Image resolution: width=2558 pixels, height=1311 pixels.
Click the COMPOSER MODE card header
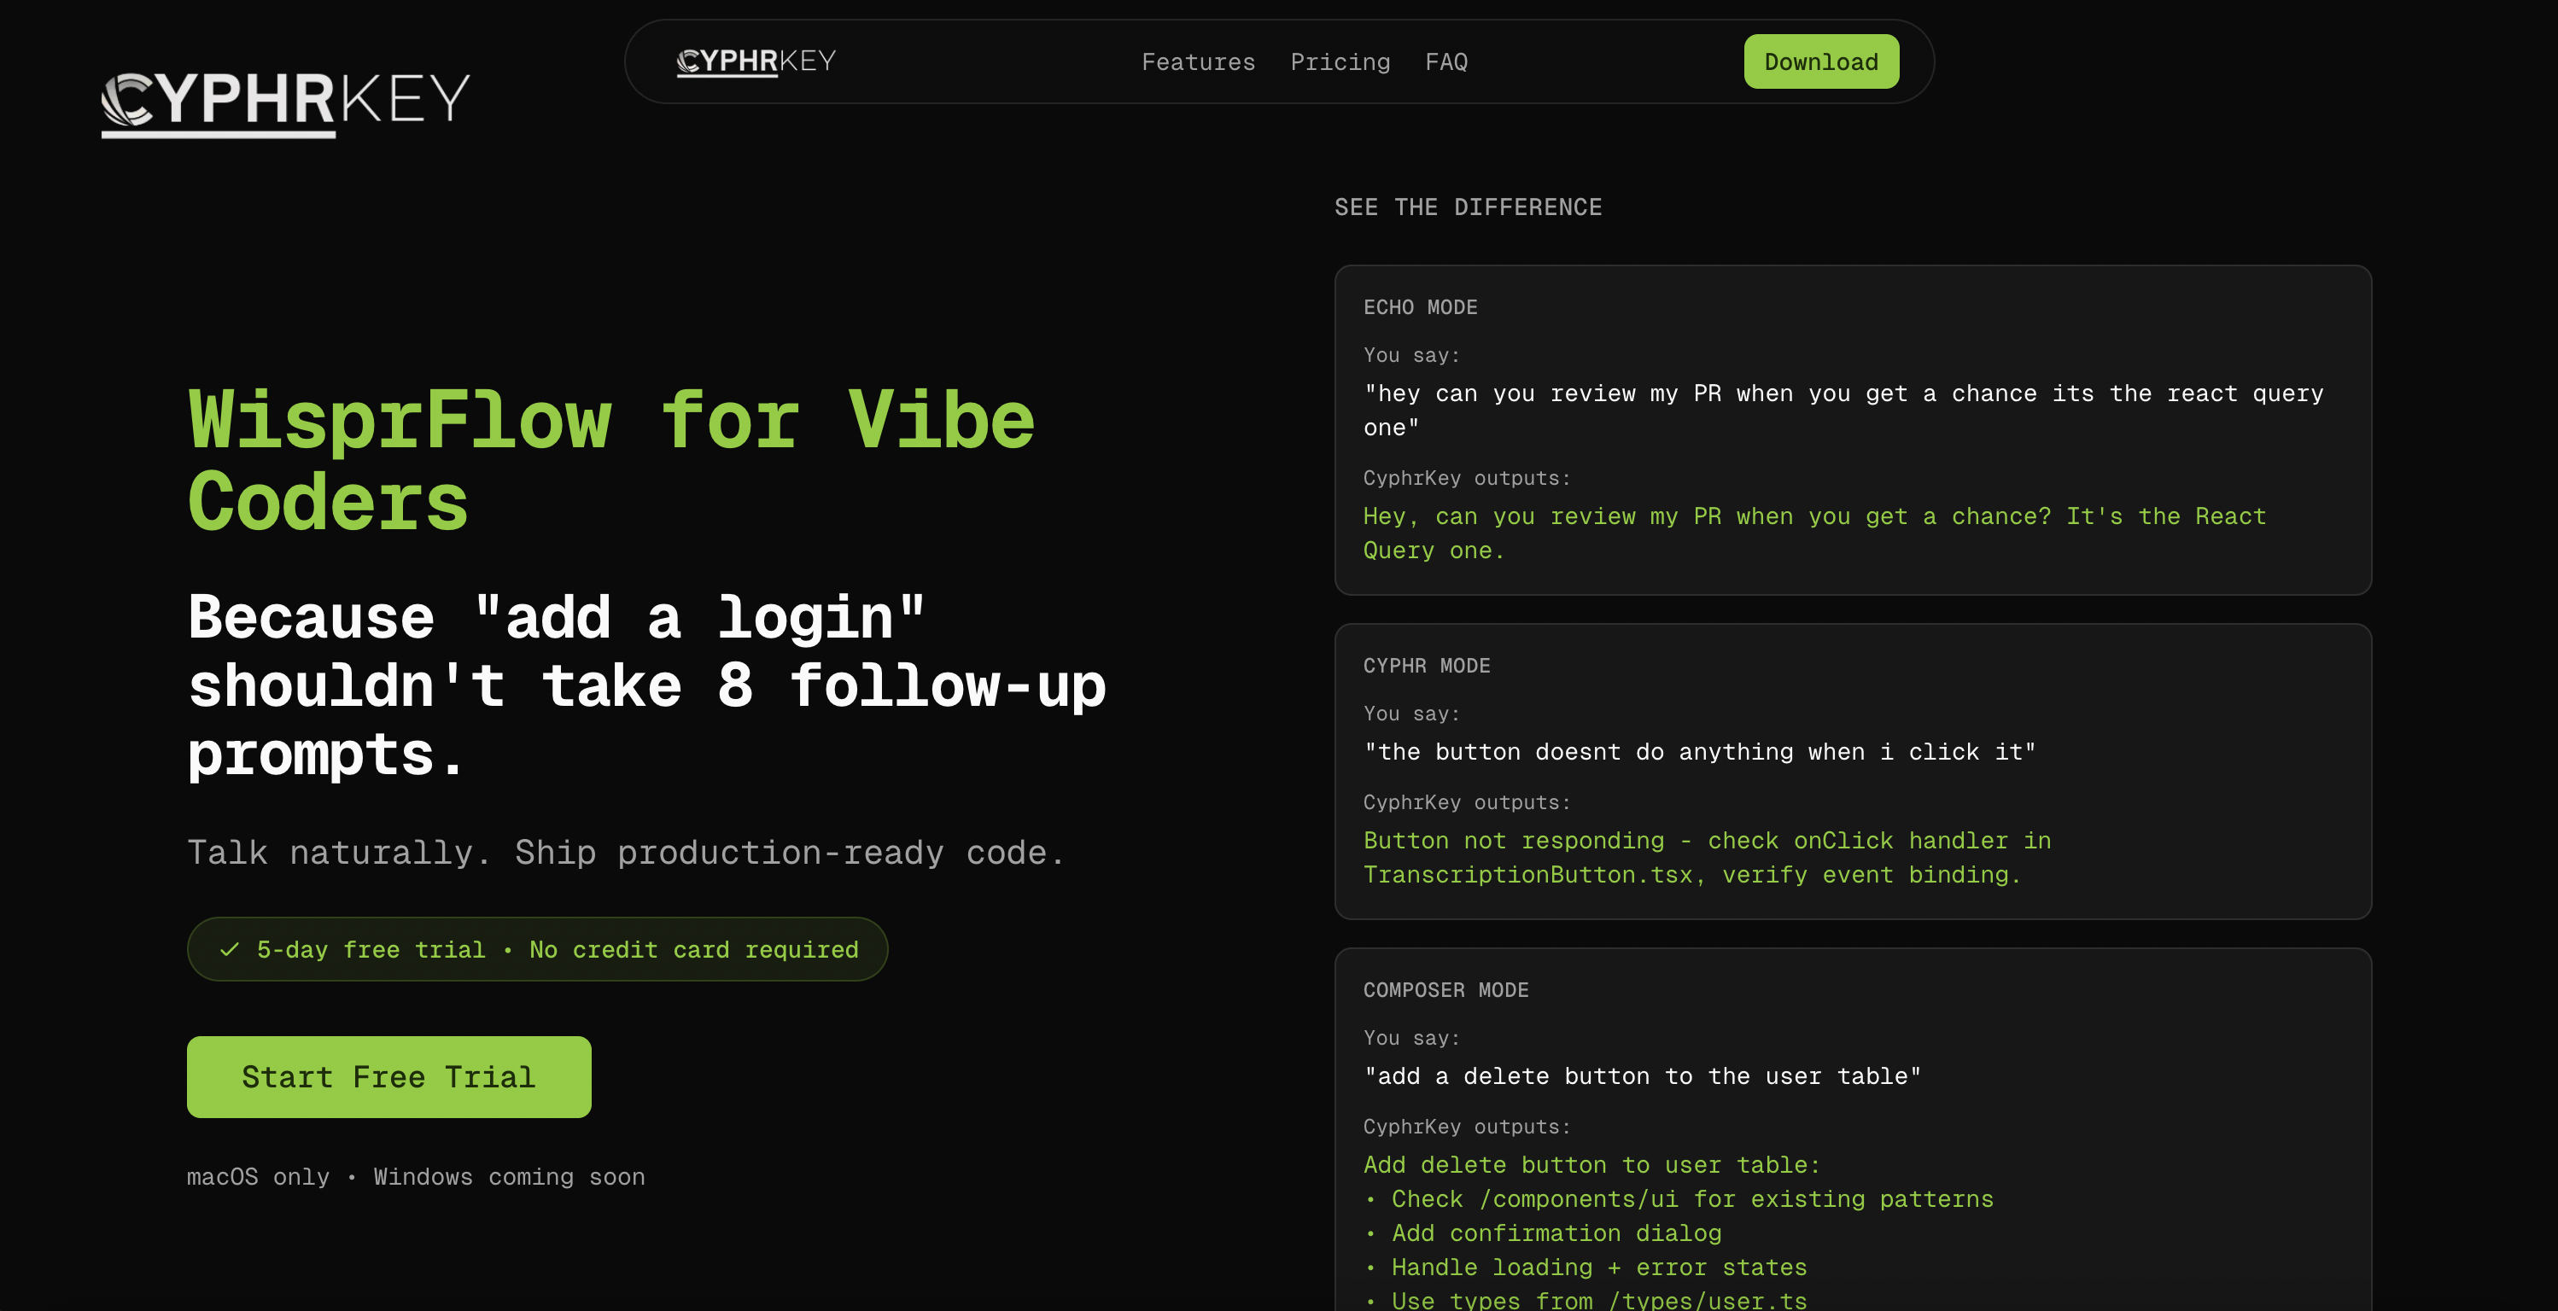[1445, 989]
